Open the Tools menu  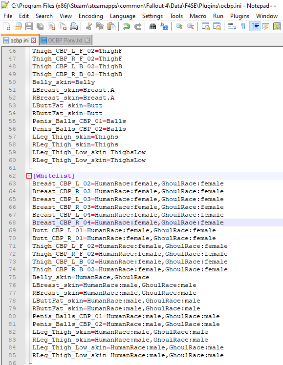tap(176, 16)
